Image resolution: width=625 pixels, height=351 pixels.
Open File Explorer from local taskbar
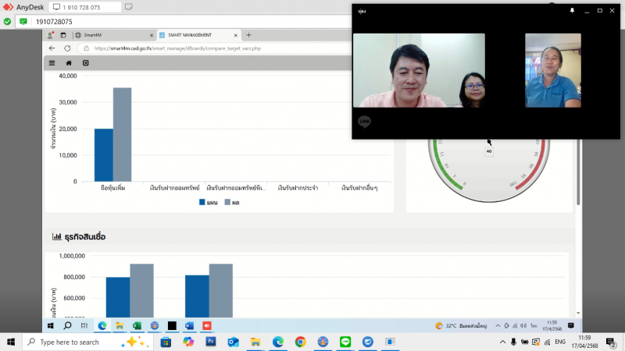[x=255, y=342]
